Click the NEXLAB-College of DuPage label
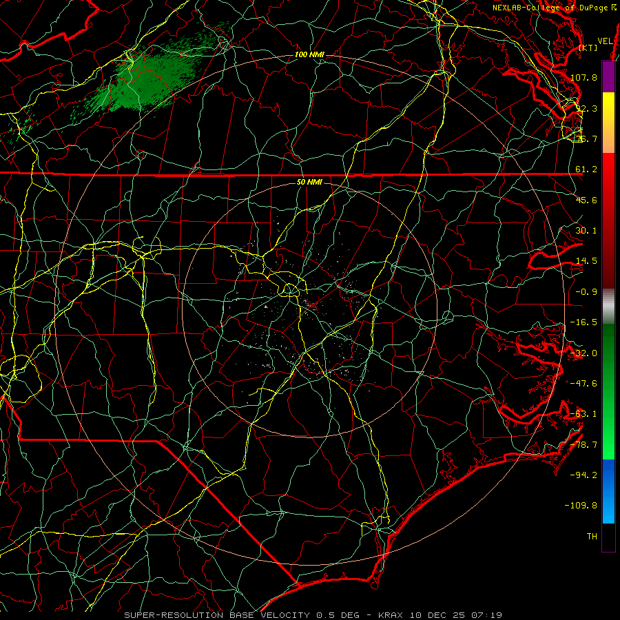This screenshot has width=620, height=620. tap(551, 8)
